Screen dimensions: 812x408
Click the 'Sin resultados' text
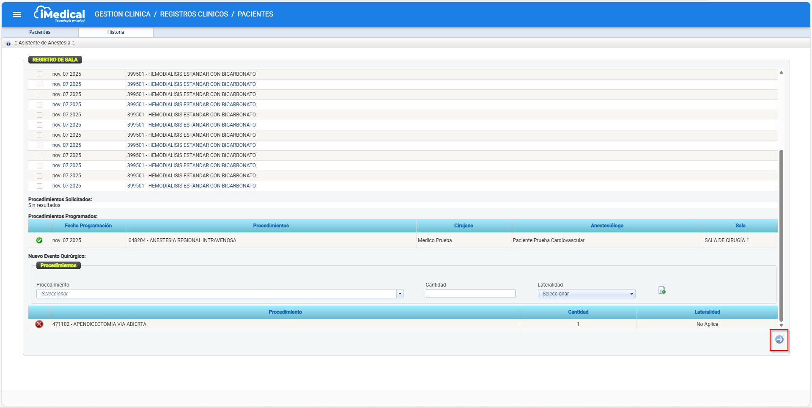tap(44, 205)
